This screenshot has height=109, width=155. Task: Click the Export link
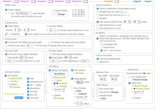tap(148, 1)
